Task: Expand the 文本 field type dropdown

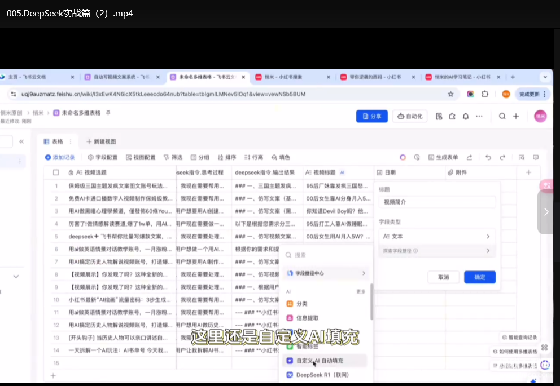Action: 437,237
